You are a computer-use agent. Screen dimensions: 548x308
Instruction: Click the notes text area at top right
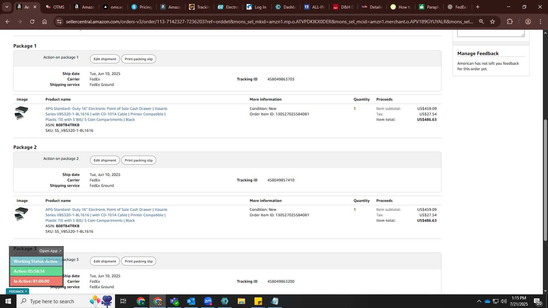coord(491,33)
